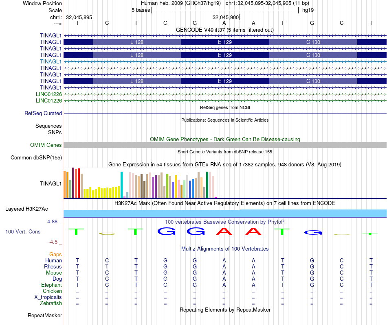The image size is (387, 325).
Task: Click the X_tropicalis alignment row label
Action: pyautogui.click(x=48, y=297)
